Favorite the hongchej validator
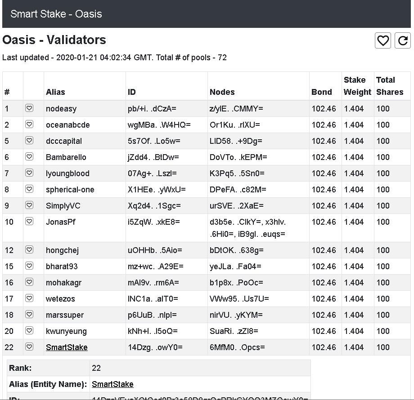This screenshot has width=414, height=400. (x=29, y=250)
